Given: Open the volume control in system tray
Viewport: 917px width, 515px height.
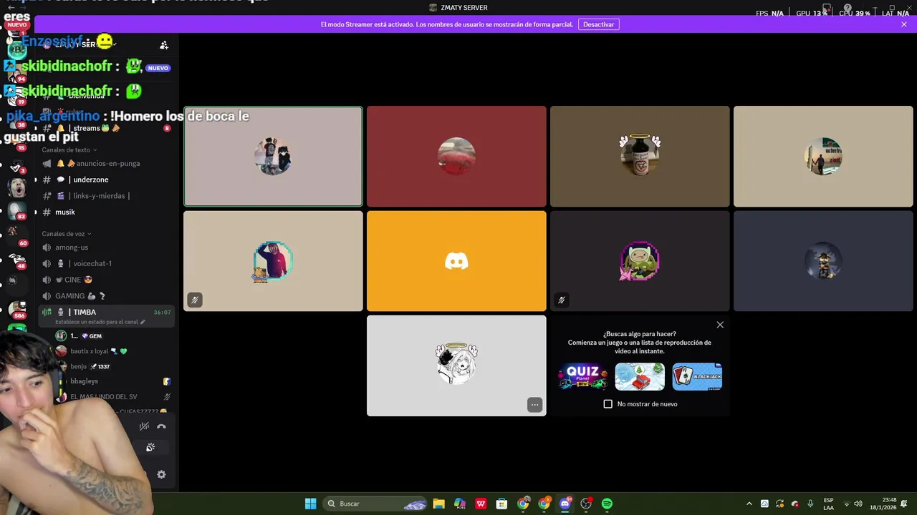Looking at the screenshot, I should [858, 504].
